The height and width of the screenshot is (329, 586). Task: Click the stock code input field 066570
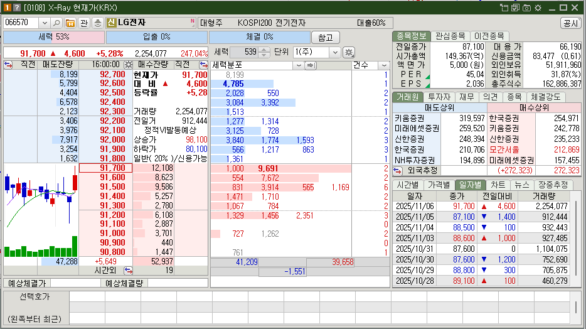(x=21, y=23)
